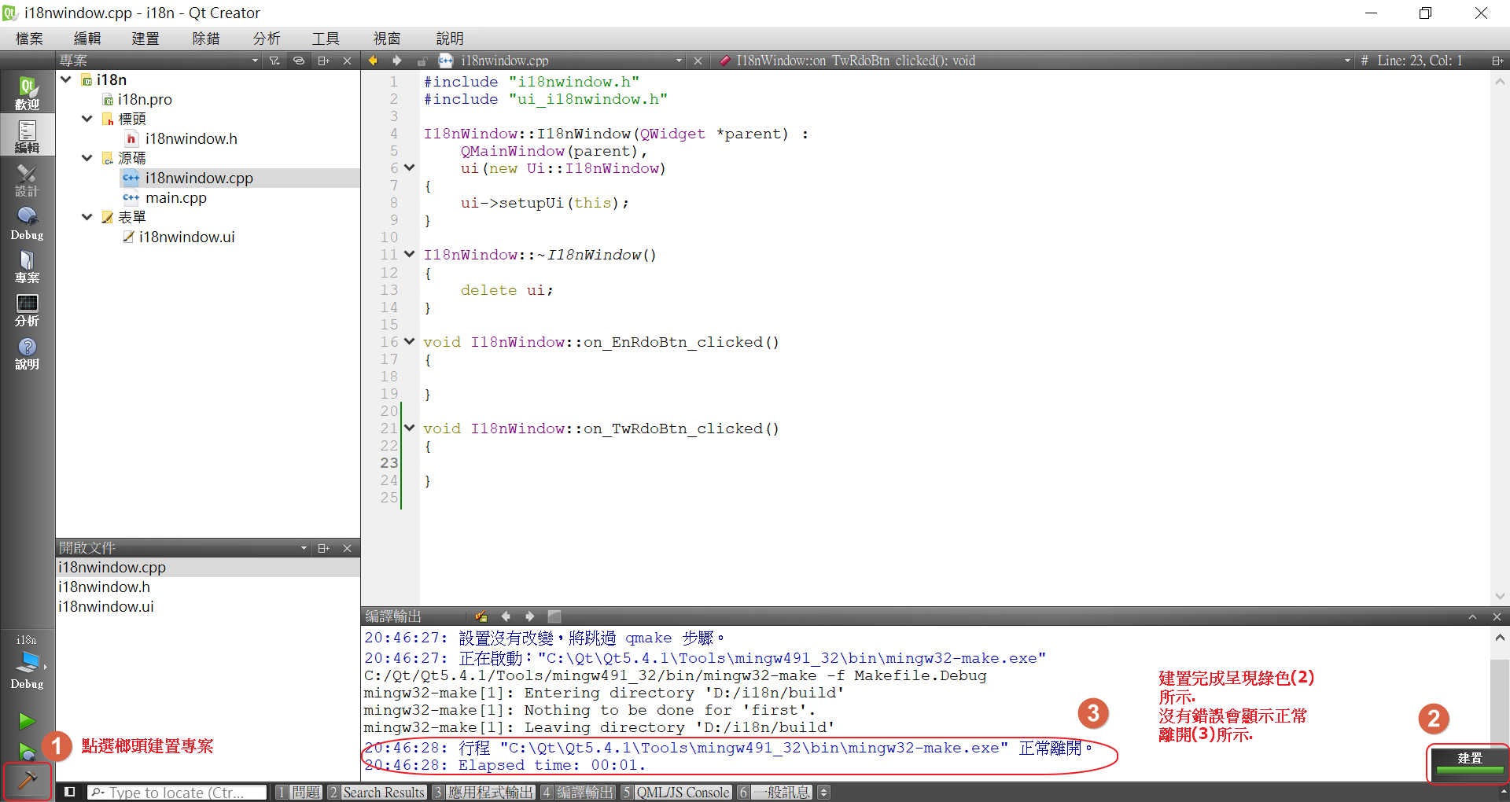Switch to the Design (設計) mode
This screenshot has width=1510, height=802.
click(x=27, y=179)
